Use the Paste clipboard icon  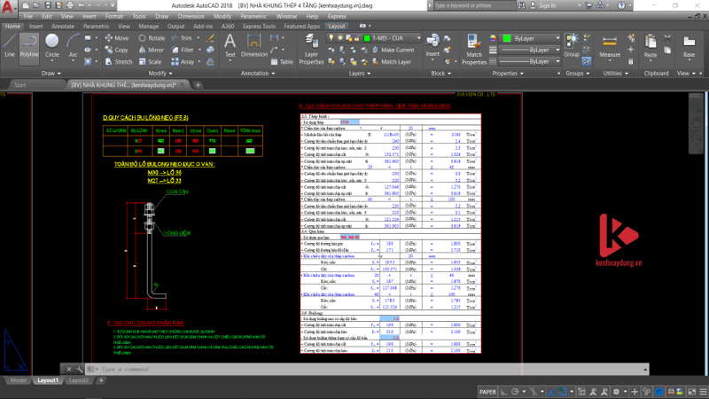point(651,46)
